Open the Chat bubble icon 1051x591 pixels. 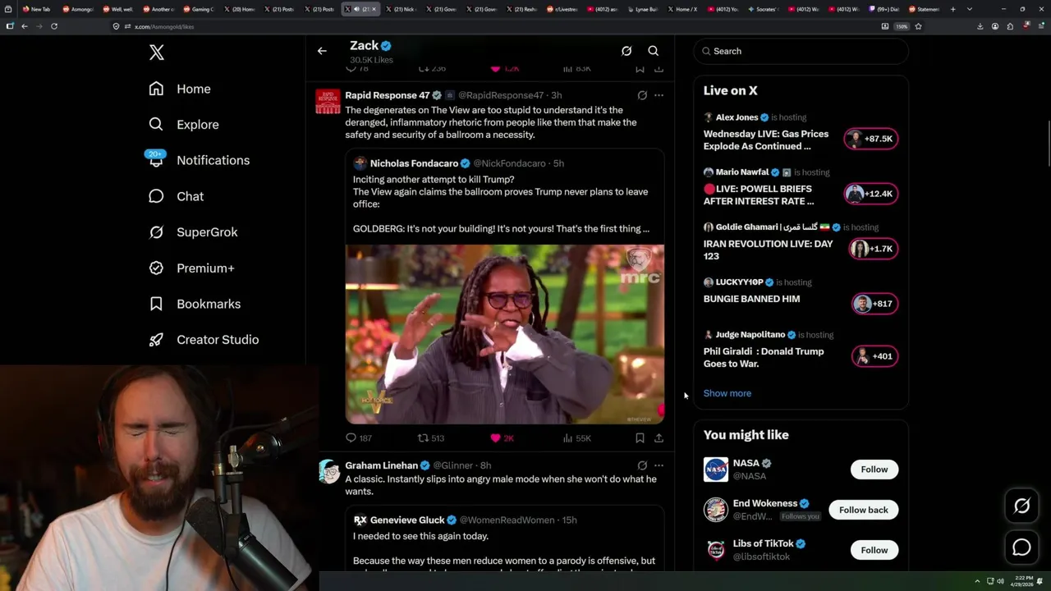(156, 196)
